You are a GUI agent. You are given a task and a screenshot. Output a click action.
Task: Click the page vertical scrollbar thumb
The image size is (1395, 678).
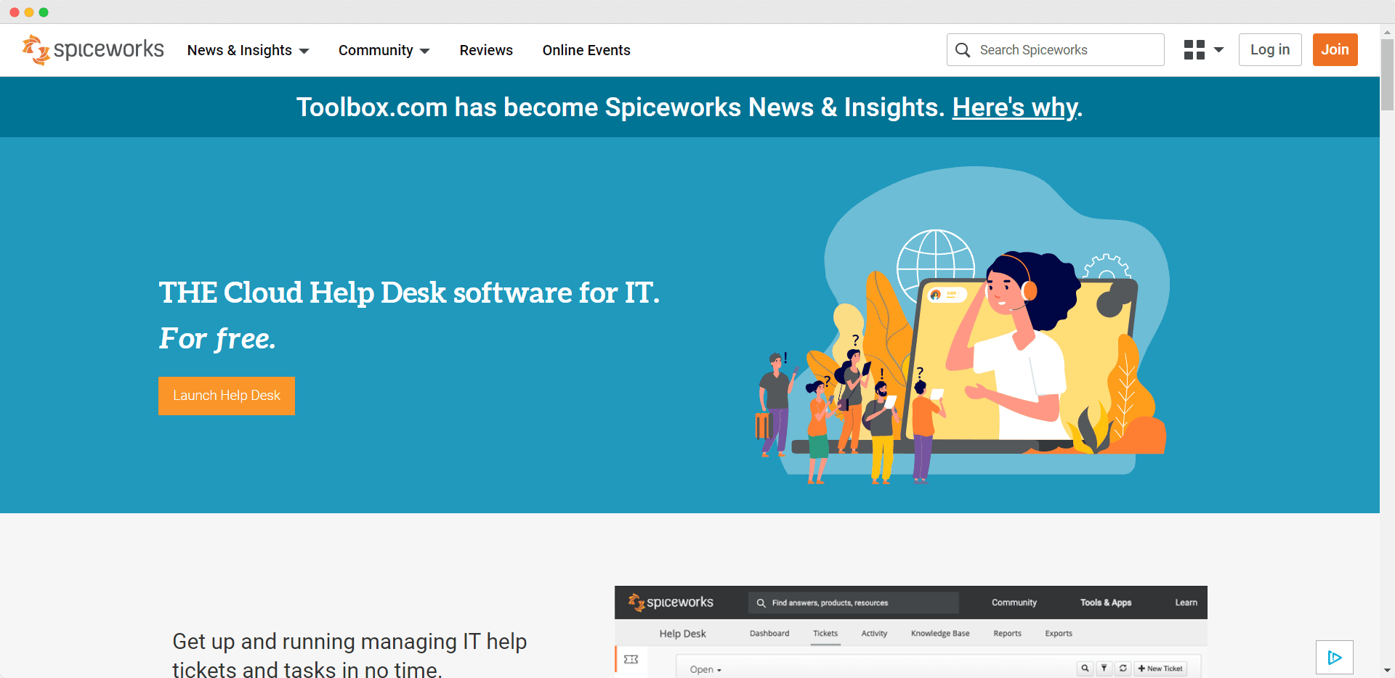point(1387,74)
